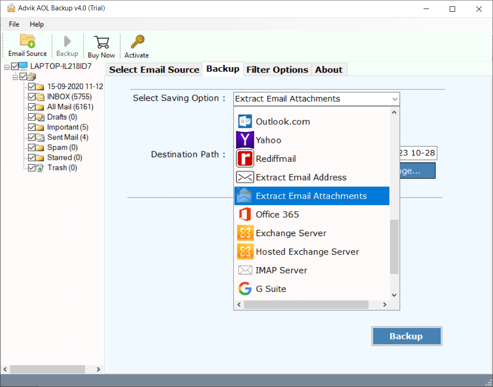Click the saving list scroll right arrow
Viewport: 493px width, 387px height.
coord(385,305)
